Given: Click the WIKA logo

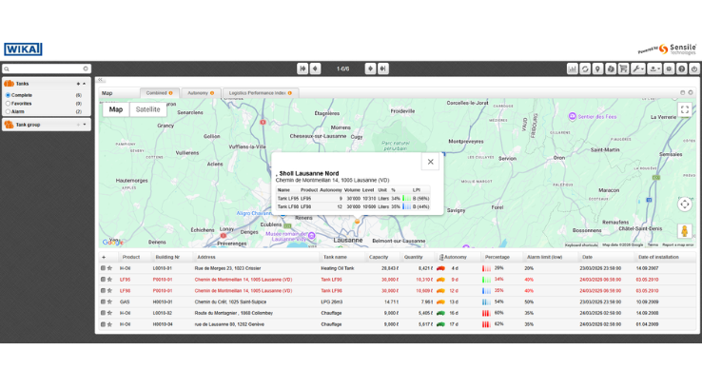Looking at the screenshot, I should (x=23, y=49).
